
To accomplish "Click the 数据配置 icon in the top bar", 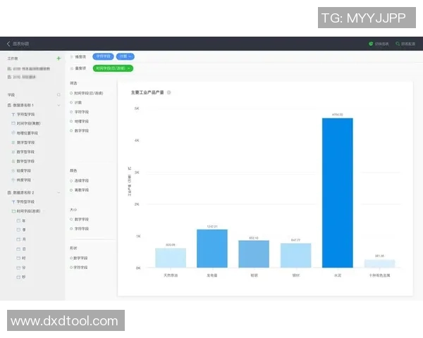I will tap(398, 44).
